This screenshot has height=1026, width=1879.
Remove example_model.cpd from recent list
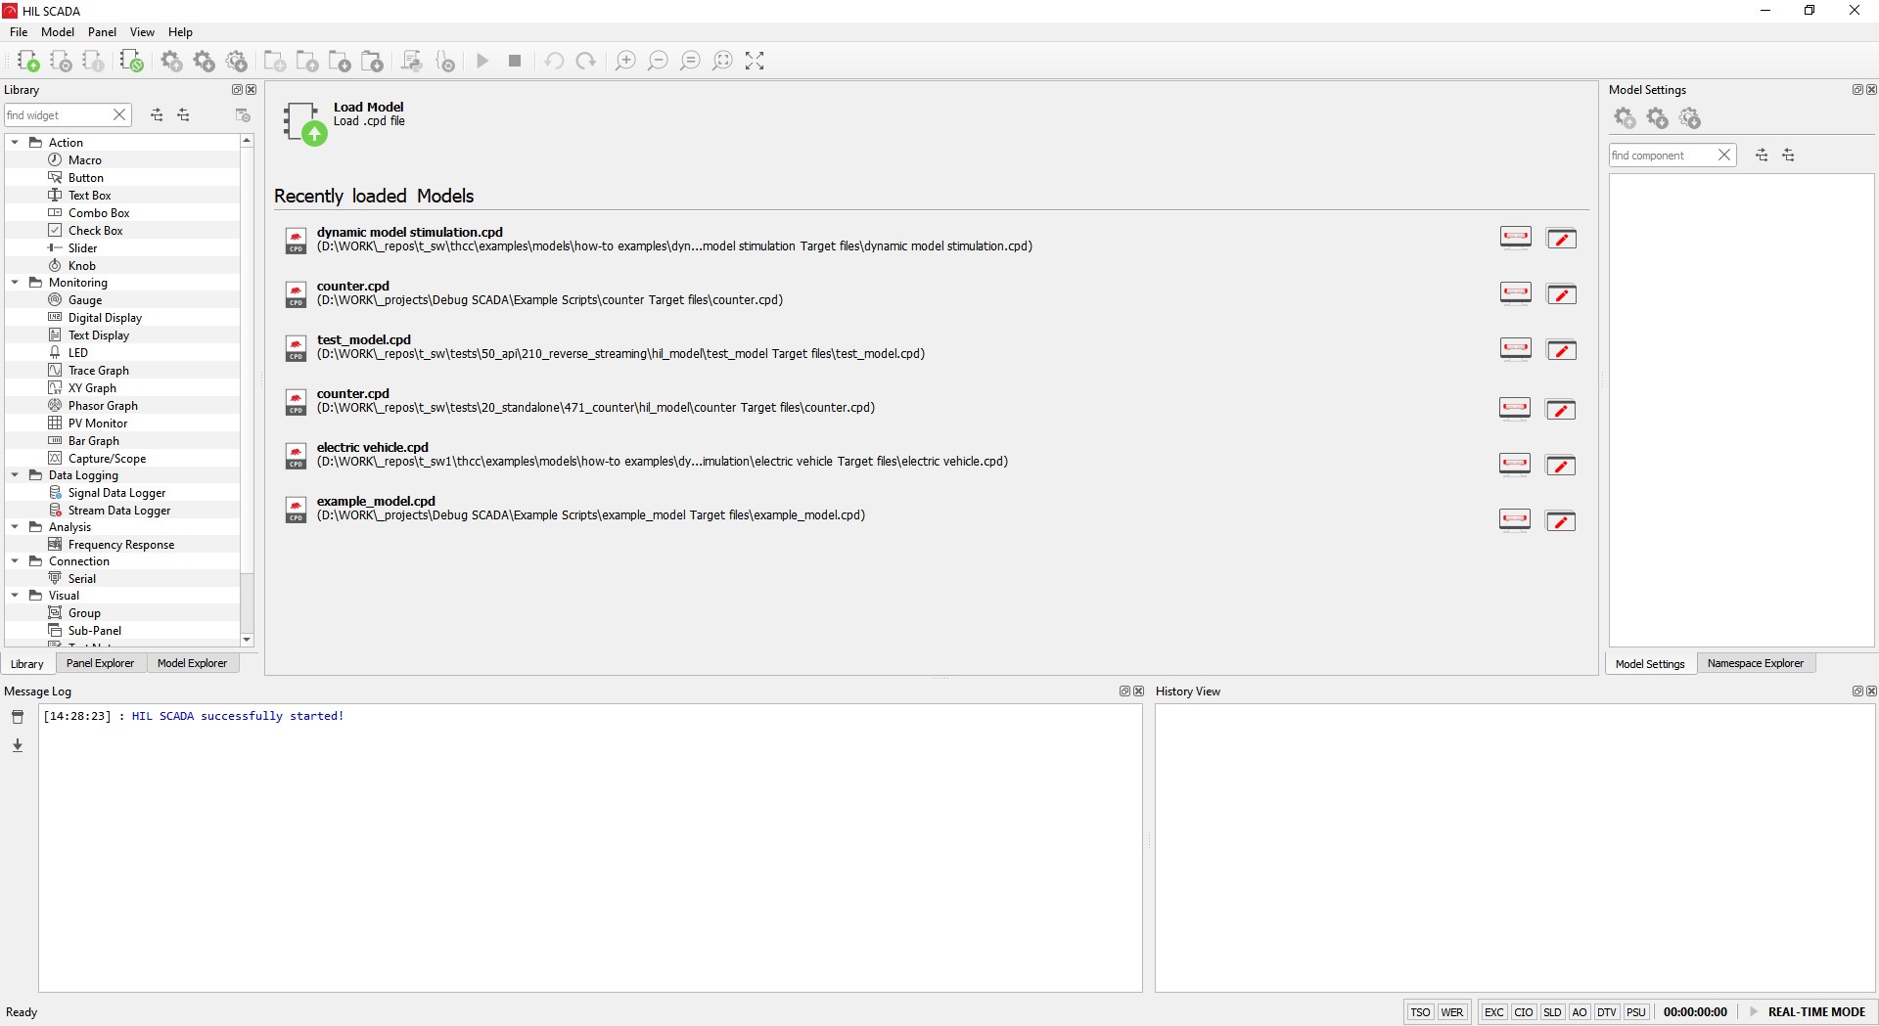1514,520
